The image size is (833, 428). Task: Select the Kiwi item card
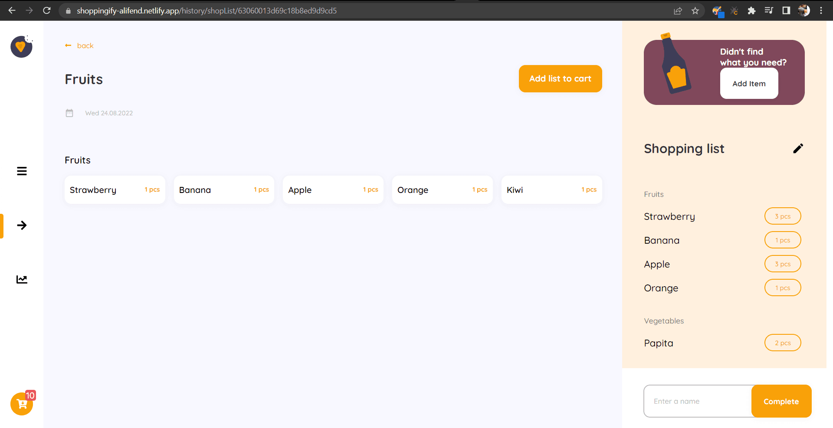[x=551, y=190]
